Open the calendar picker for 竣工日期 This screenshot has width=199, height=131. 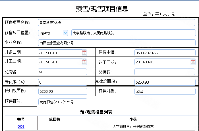(x=193, y=62)
